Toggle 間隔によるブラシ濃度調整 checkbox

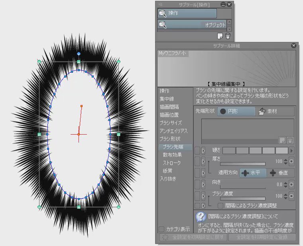(220, 206)
